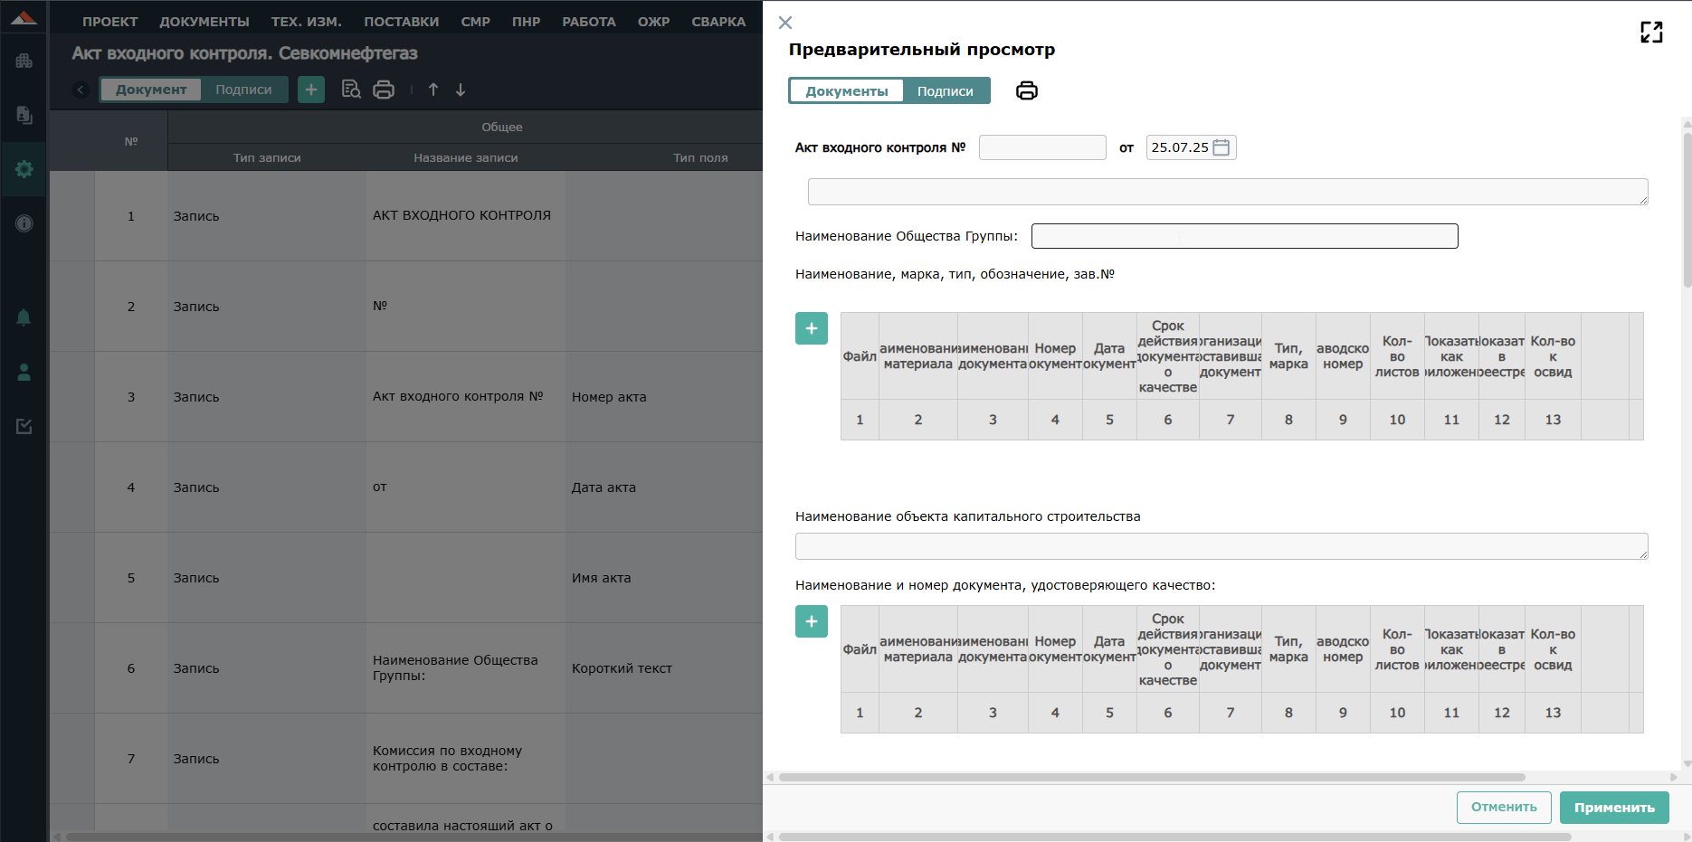Viewport: 1692px width, 842px height.
Task: Switch to Подписи tab in preview
Action: click(x=946, y=91)
